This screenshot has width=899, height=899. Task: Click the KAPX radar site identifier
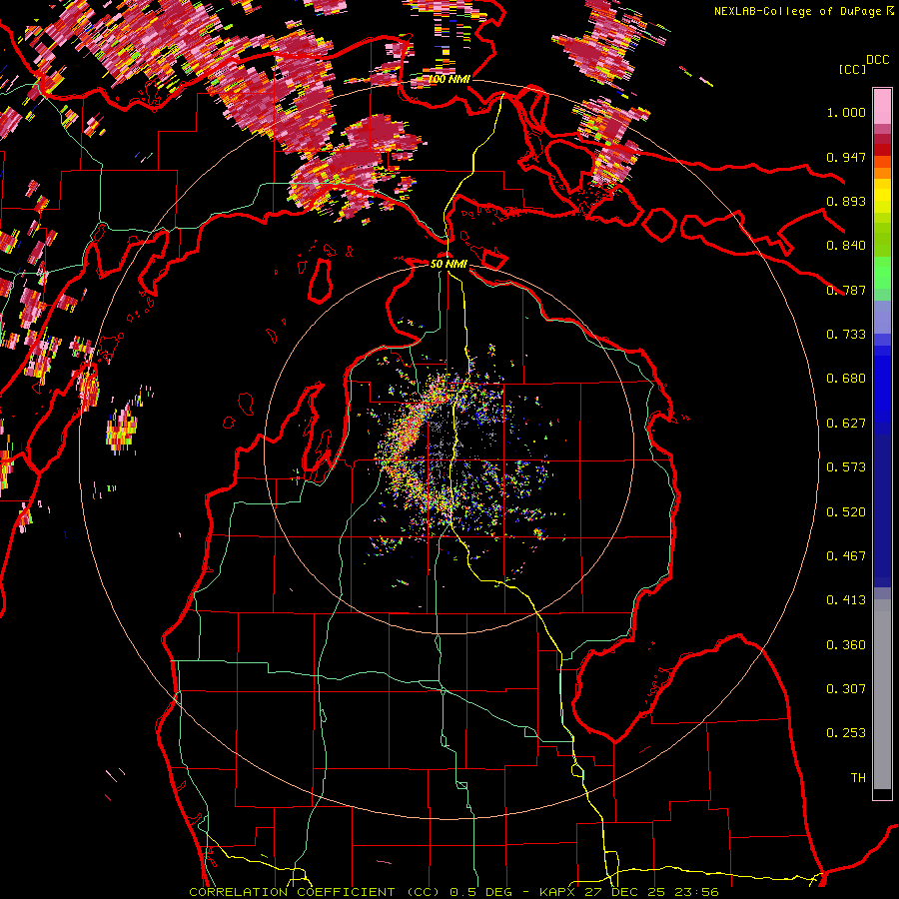coord(558,892)
